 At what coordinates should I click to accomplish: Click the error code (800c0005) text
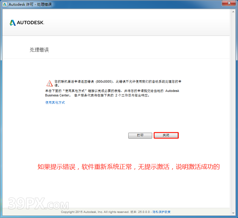pos(104,81)
